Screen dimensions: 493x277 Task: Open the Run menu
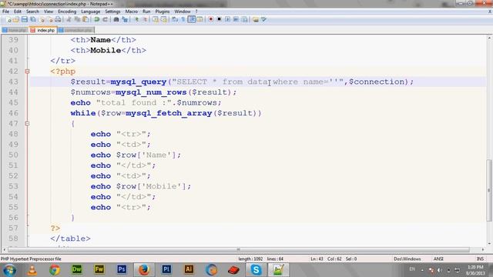[x=146, y=12]
